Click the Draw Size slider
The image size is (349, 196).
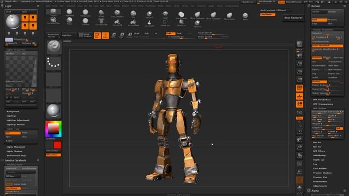pyautogui.click(x=213, y=37)
